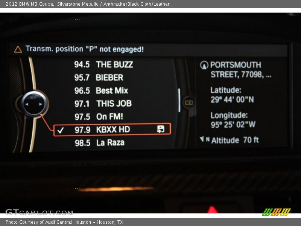This screenshot has height=226, width=301.
Task: Select station 97.1 THIS JOB
Action: coord(103,104)
